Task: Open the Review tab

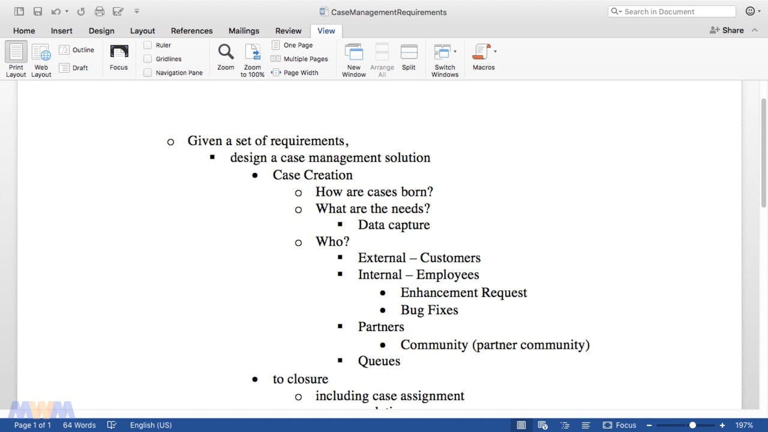Action: coord(289,31)
